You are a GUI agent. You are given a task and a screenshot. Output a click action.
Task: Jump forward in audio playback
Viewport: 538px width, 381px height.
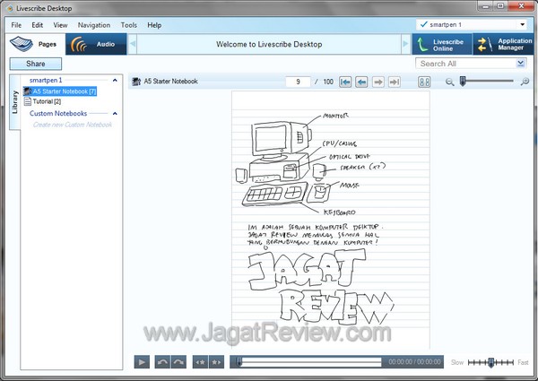178,361
